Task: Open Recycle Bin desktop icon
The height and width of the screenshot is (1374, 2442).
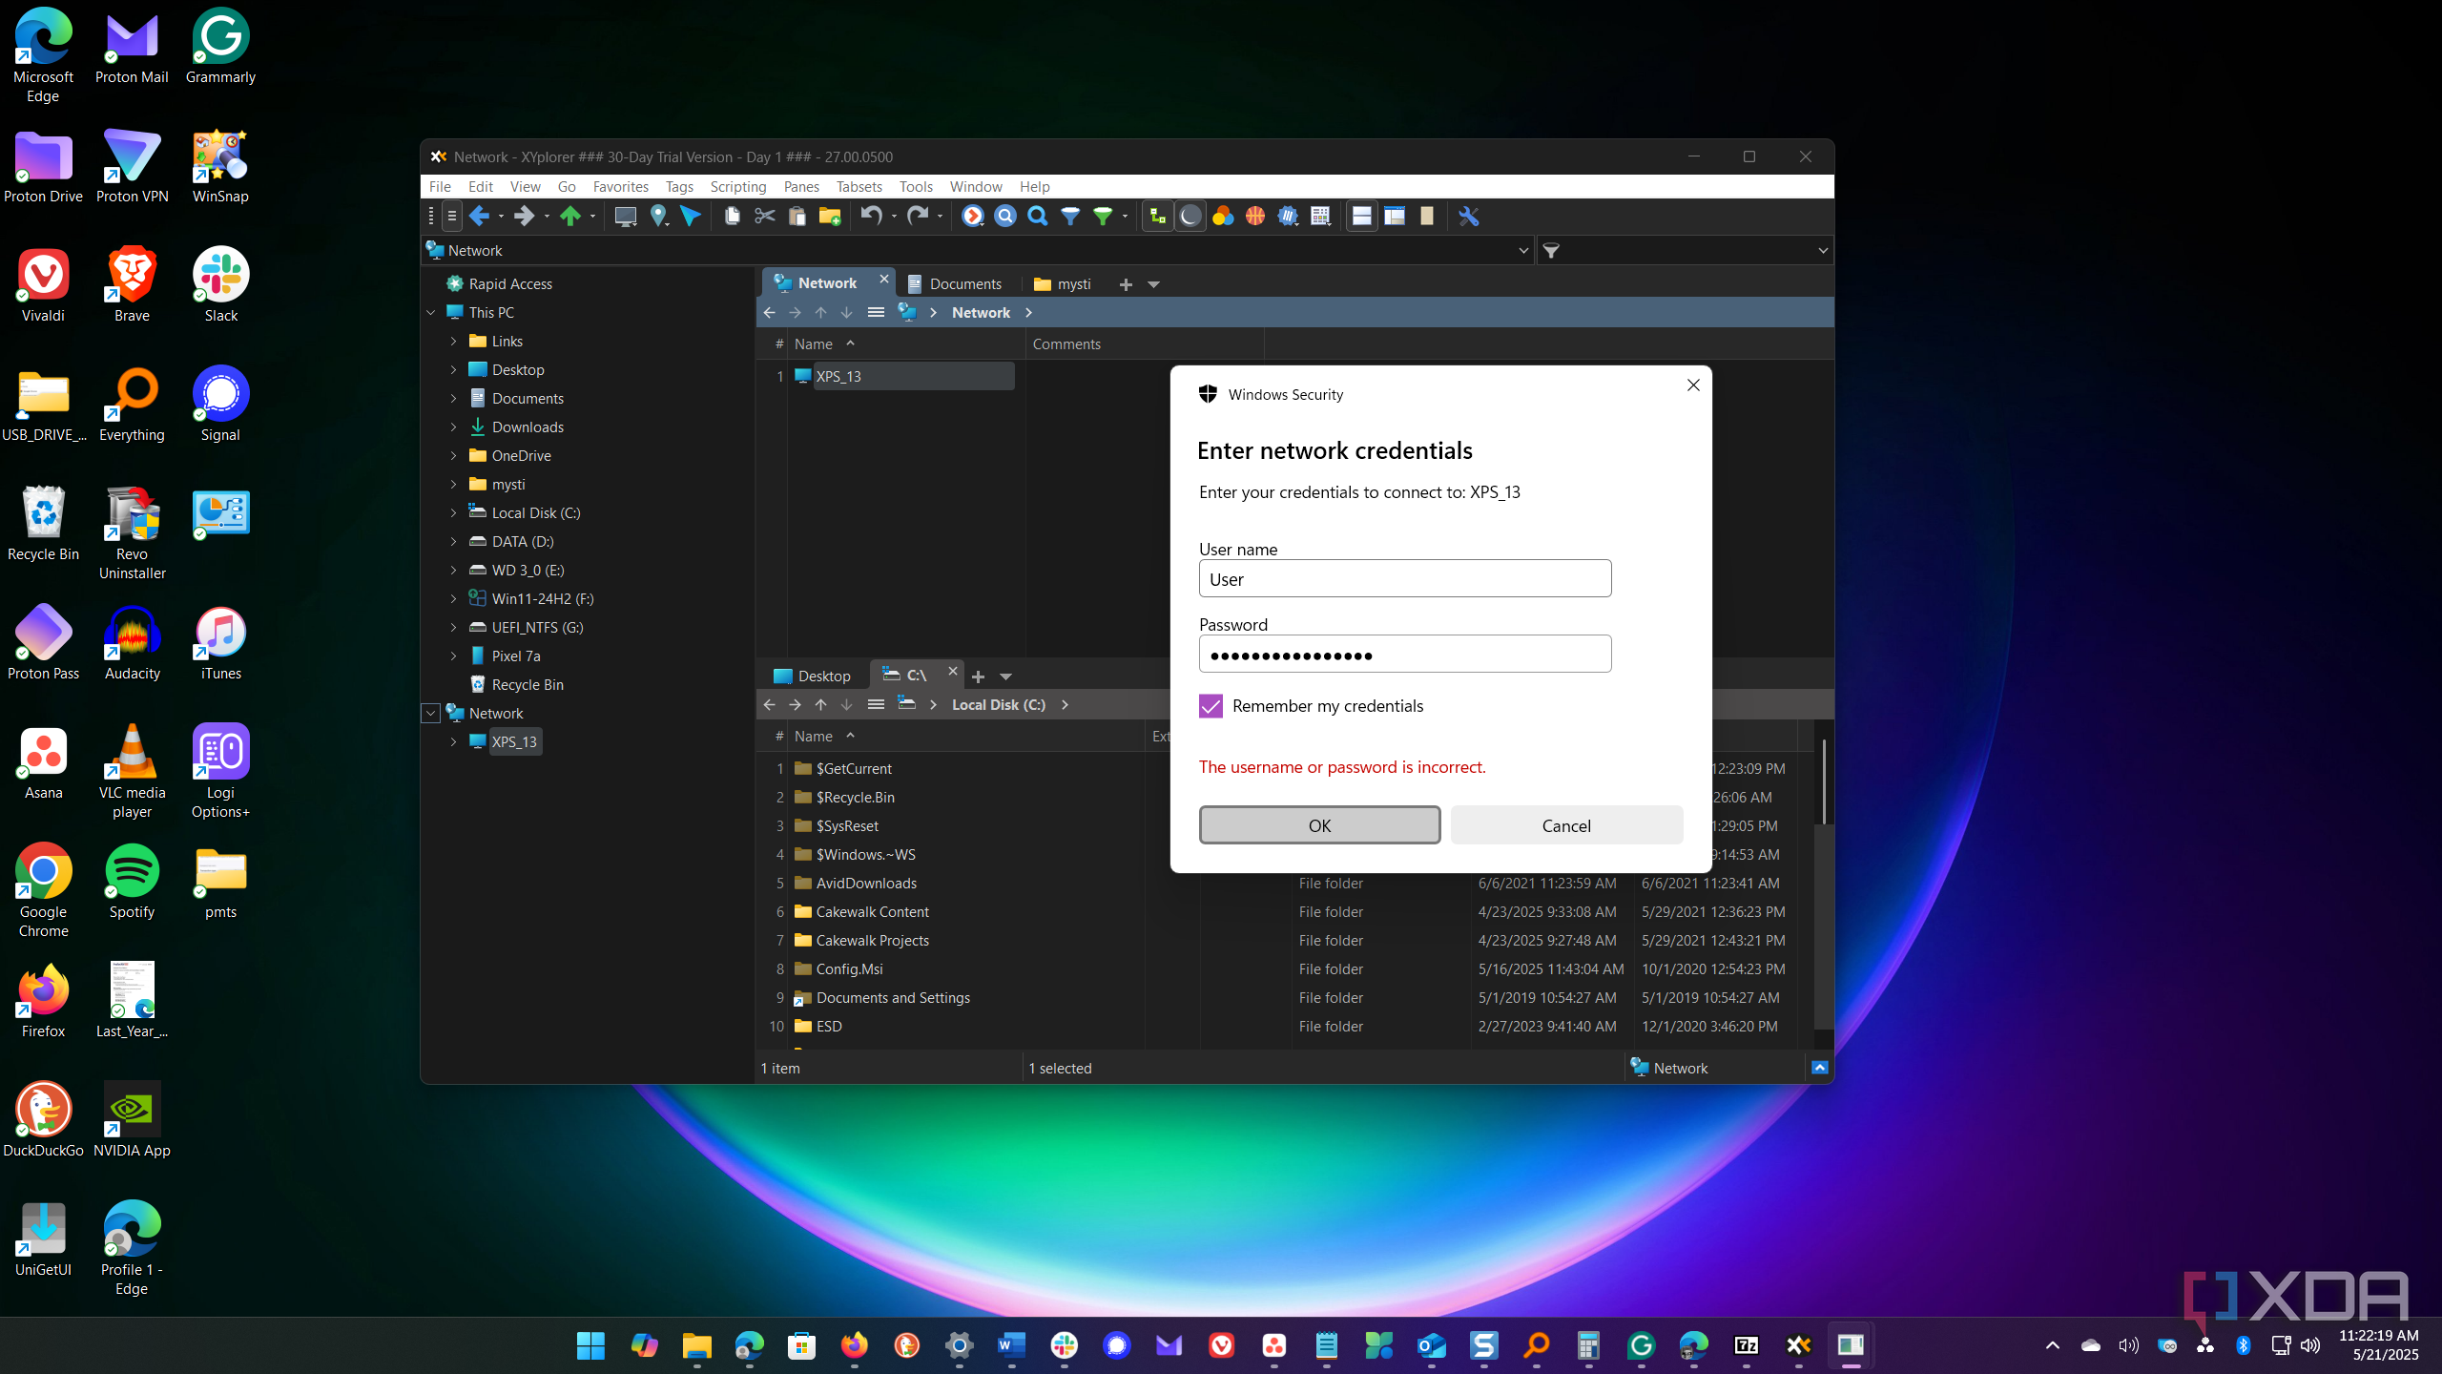Action: tap(43, 523)
